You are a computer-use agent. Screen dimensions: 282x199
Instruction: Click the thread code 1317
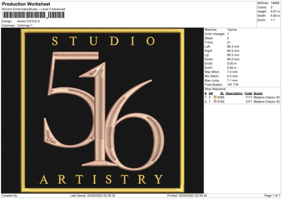click(x=249, y=102)
